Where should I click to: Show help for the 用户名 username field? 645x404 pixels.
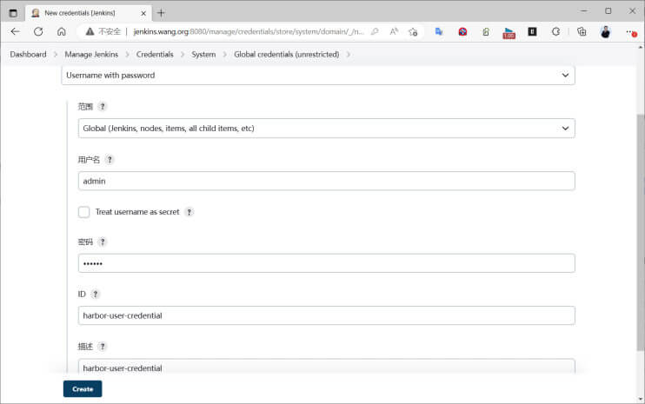coord(110,160)
